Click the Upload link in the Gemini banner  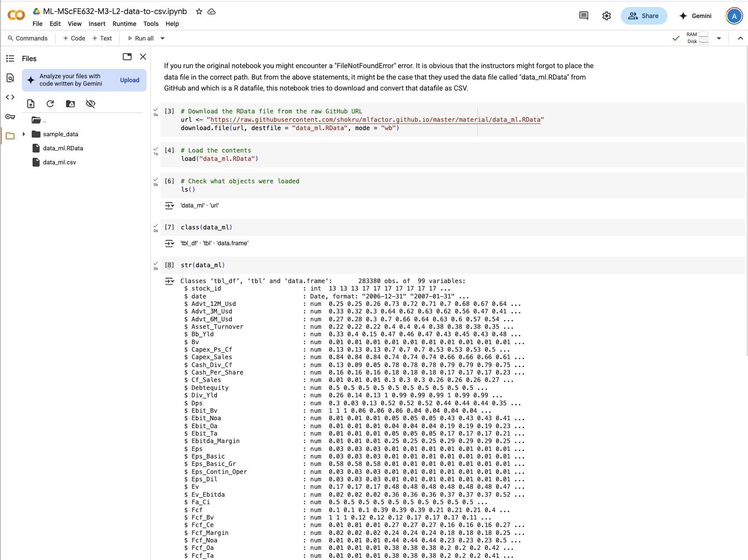129,80
